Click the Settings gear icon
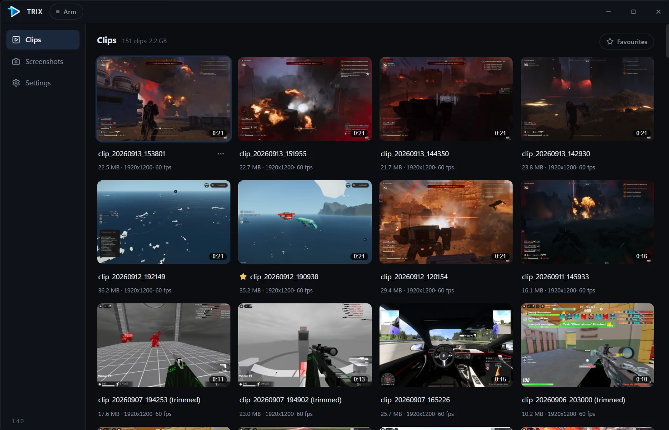This screenshot has width=669, height=430. click(x=16, y=83)
